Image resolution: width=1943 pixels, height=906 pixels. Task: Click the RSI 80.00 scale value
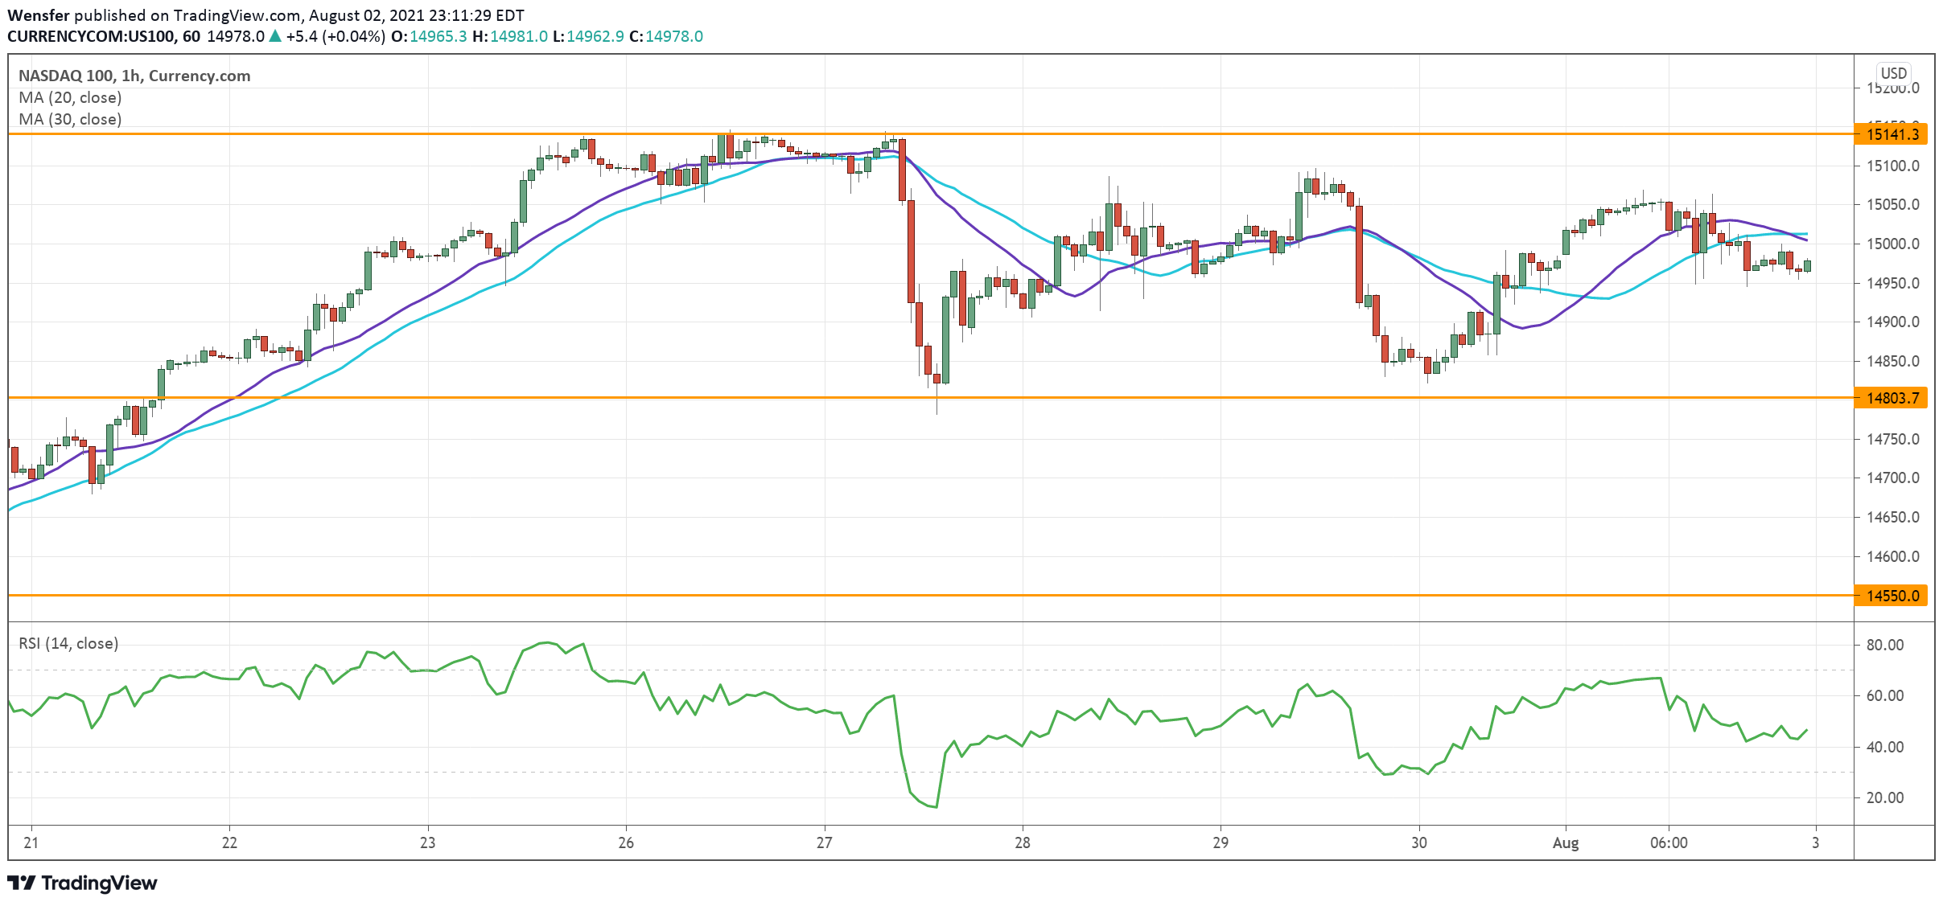(x=1884, y=646)
